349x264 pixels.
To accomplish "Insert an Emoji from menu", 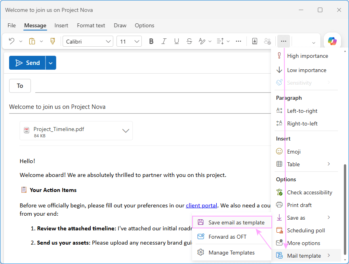I will click(306, 152).
